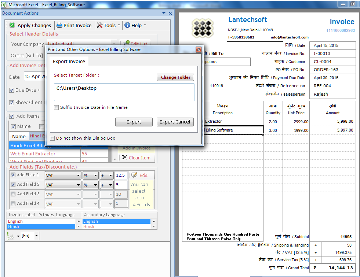Click the invoice number I-00013 cell
360x277 pixels.
tap(332, 53)
